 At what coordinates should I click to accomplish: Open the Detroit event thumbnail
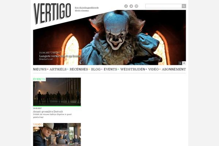pos(57,92)
